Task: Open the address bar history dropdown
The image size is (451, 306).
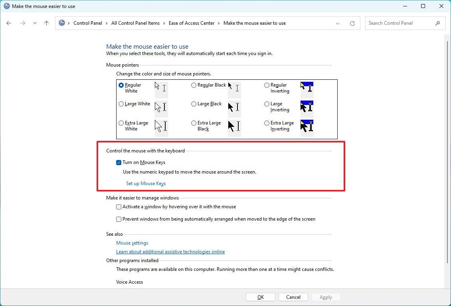Action: pyautogui.click(x=338, y=23)
